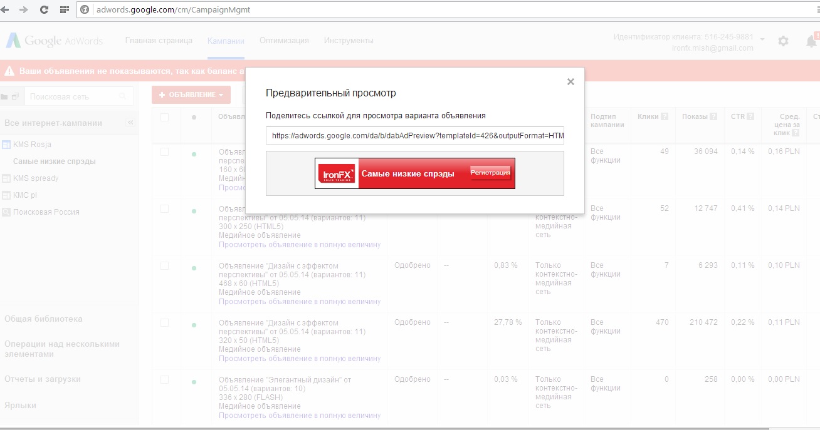This screenshot has width=820, height=430.
Task: Expand Ярлыки in the sidebar
Action: (x=20, y=406)
